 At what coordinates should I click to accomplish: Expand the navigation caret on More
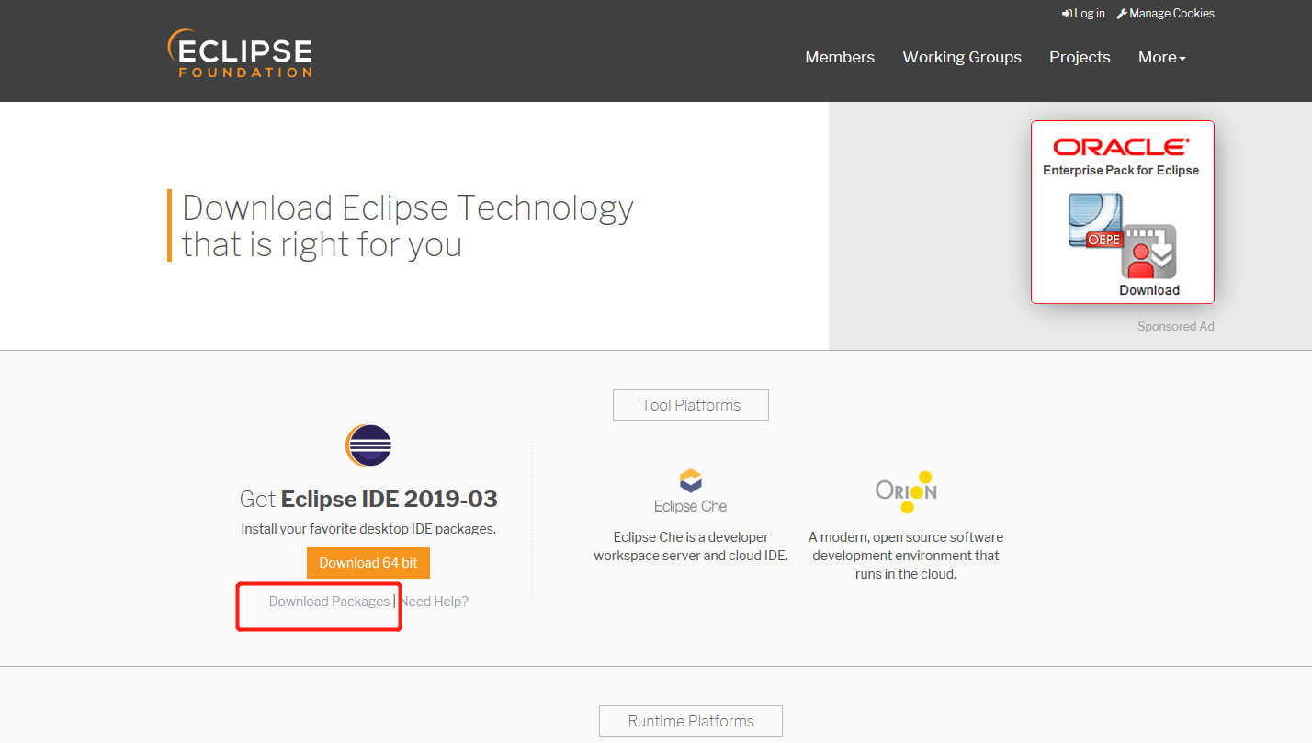[x=1183, y=59]
